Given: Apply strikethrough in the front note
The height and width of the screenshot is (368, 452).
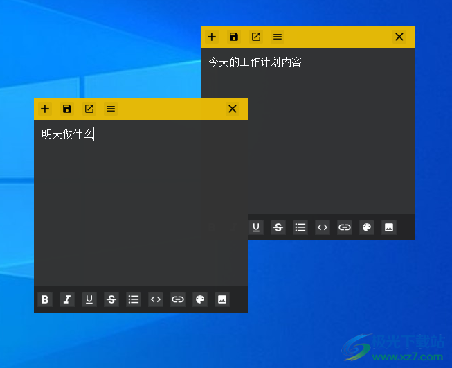Looking at the screenshot, I should (111, 299).
